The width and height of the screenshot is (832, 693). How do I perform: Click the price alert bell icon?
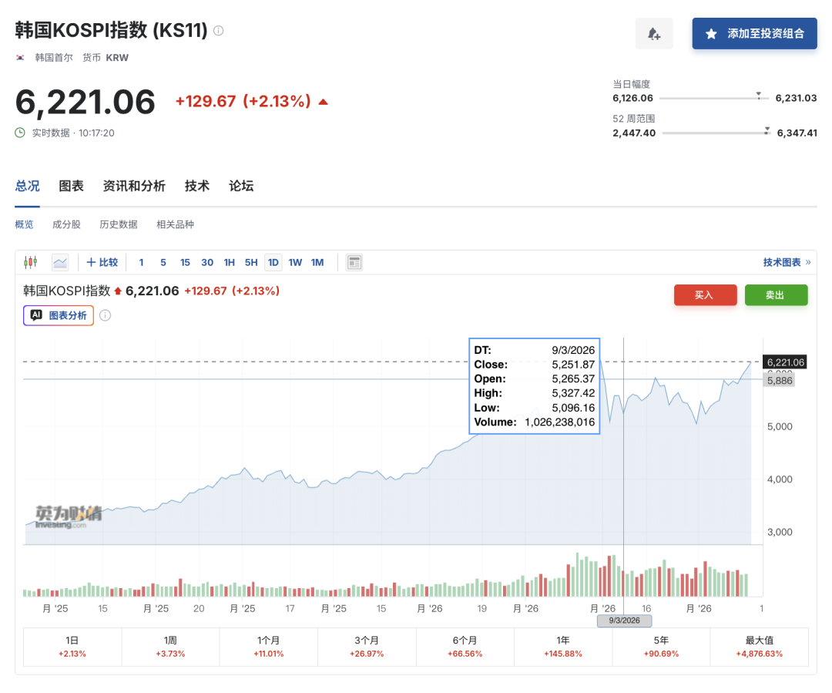tap(654, 34)
